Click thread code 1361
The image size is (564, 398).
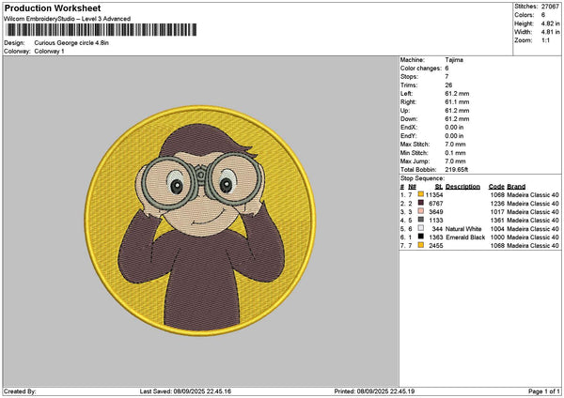pos(497,221)
